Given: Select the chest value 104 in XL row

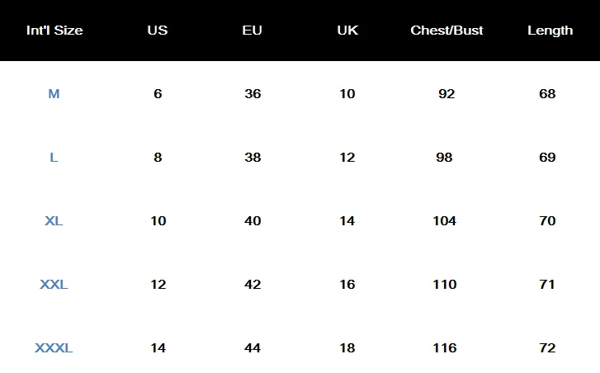Looking at the screenshot, I should [x=444, y=220].
